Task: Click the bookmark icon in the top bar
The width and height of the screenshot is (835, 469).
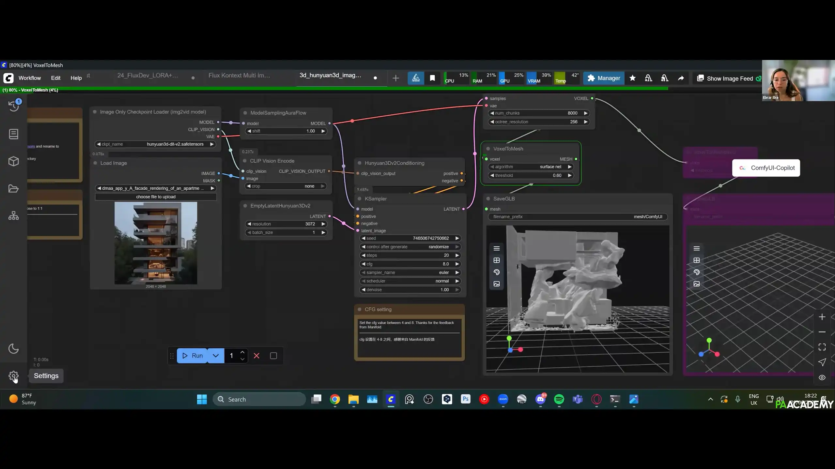Action: [x=432, y=78]
